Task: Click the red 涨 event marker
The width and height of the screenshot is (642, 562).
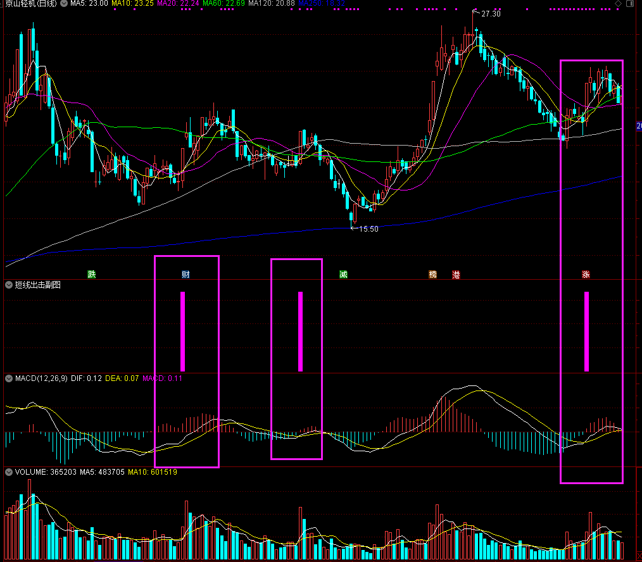Action: click(586, 274)
